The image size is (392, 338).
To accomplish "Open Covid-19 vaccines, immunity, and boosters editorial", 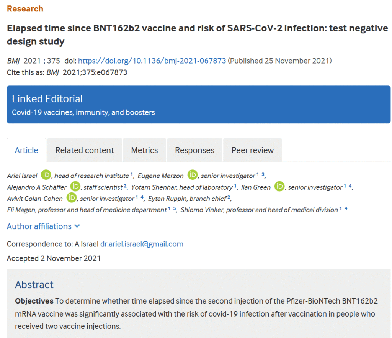I will [83, 112].
